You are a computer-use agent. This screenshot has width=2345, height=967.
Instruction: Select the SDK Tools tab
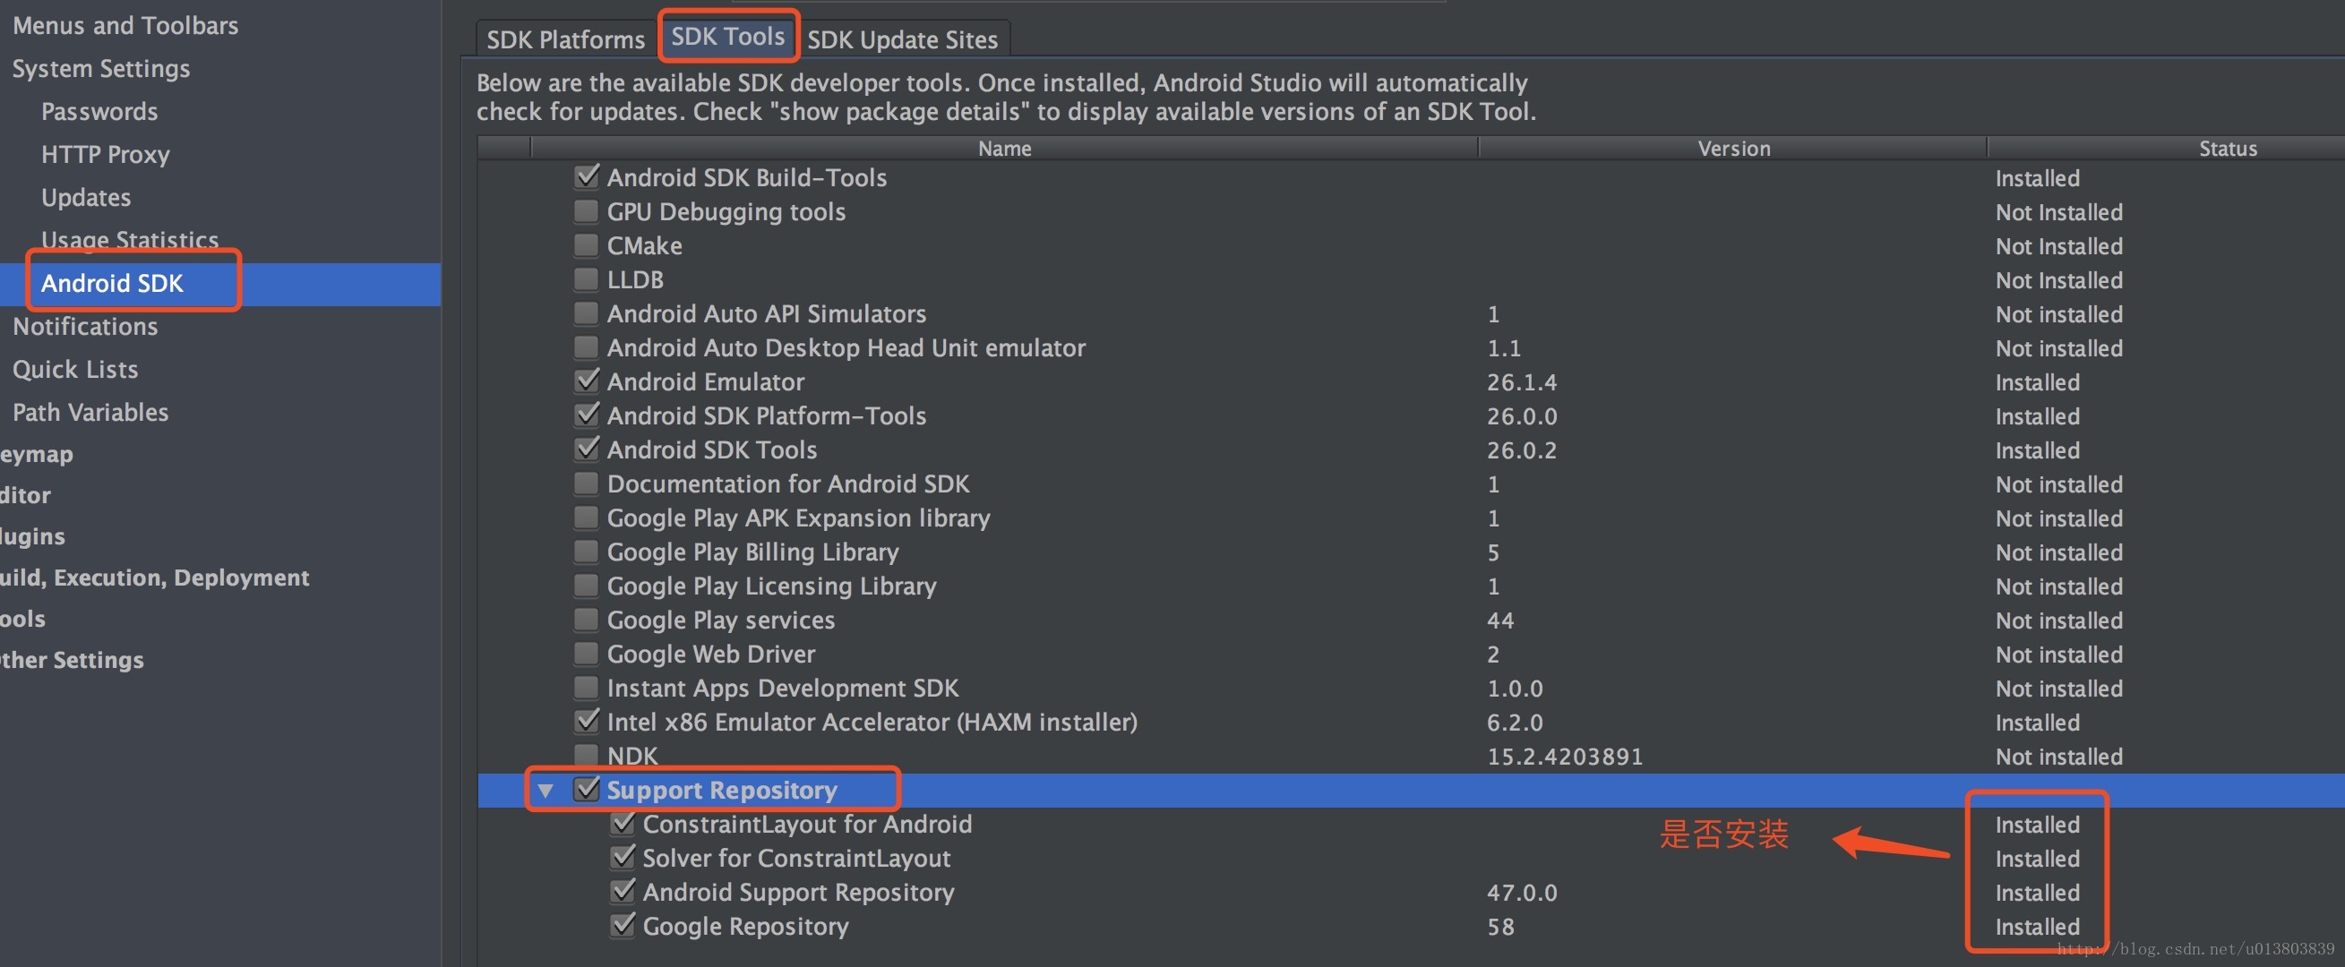pyautogui.click(x=727, y=37)
